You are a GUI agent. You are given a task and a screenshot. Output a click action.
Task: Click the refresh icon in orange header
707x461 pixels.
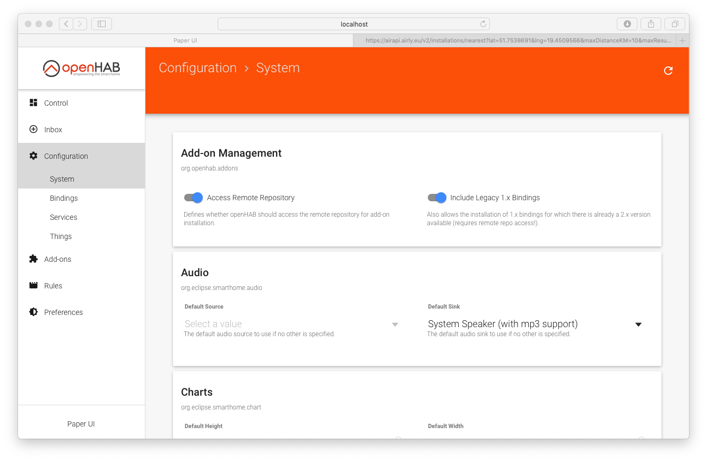click(x=668, y=71)
